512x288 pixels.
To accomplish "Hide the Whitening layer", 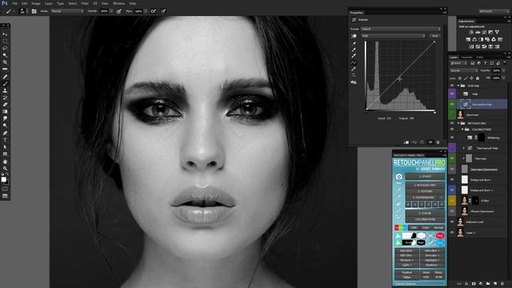I will point(452,138).
